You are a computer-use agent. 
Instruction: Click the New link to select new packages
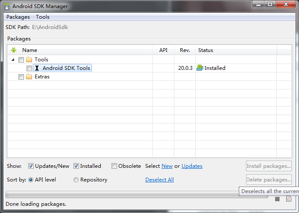(x=167, y=166)
